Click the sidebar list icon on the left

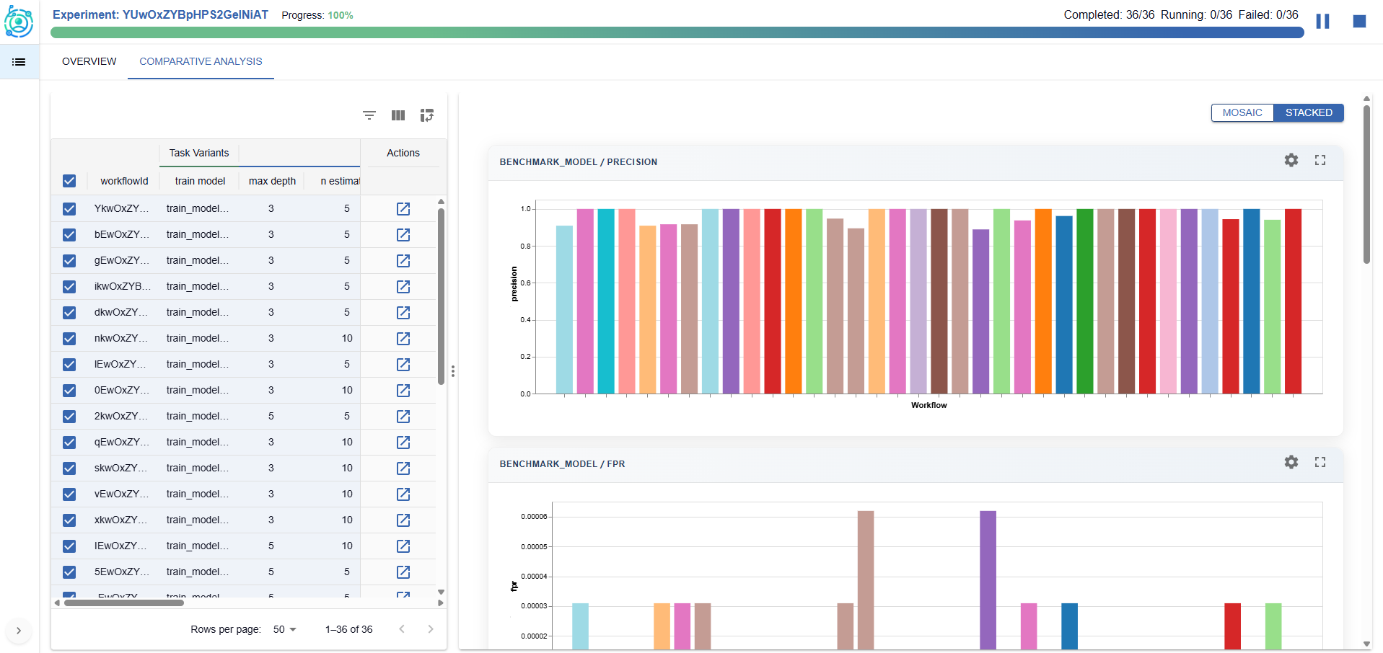tap(19, 62)
